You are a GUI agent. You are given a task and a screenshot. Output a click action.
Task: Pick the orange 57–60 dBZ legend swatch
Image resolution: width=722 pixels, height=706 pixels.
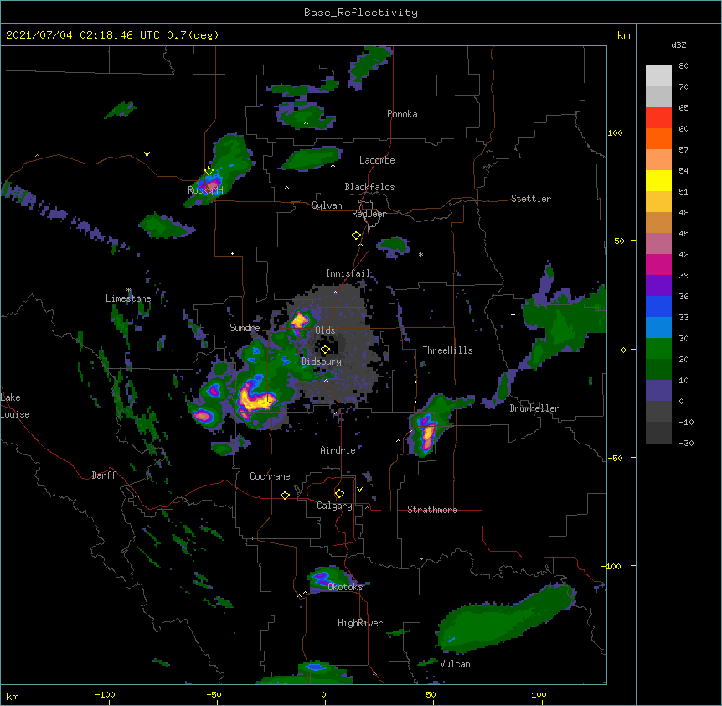[658, 138]
